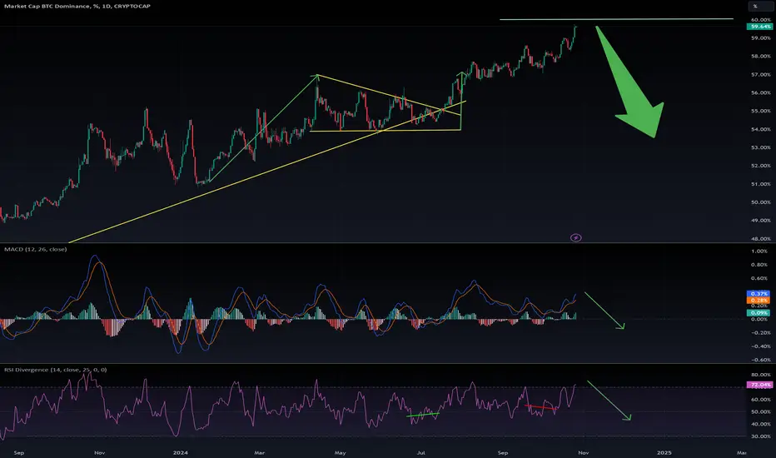The width and height of the screenshot is (776, 458).
Task: Click the orange 0.28% signal value label
Action: click(759, 300)
